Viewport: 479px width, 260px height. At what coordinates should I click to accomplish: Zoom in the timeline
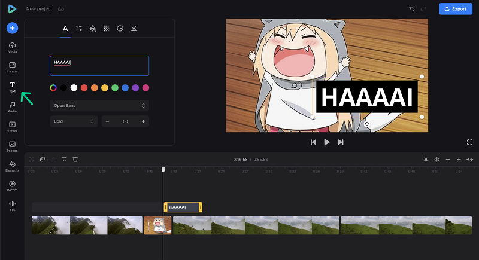click(x=459, y=160)
